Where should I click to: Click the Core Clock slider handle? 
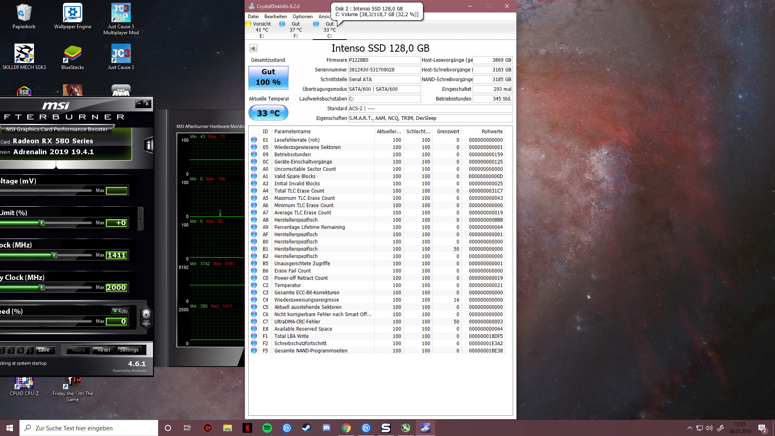[54, 255]
